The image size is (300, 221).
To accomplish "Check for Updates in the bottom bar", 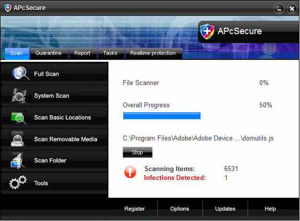I will [x=225, y=209].
